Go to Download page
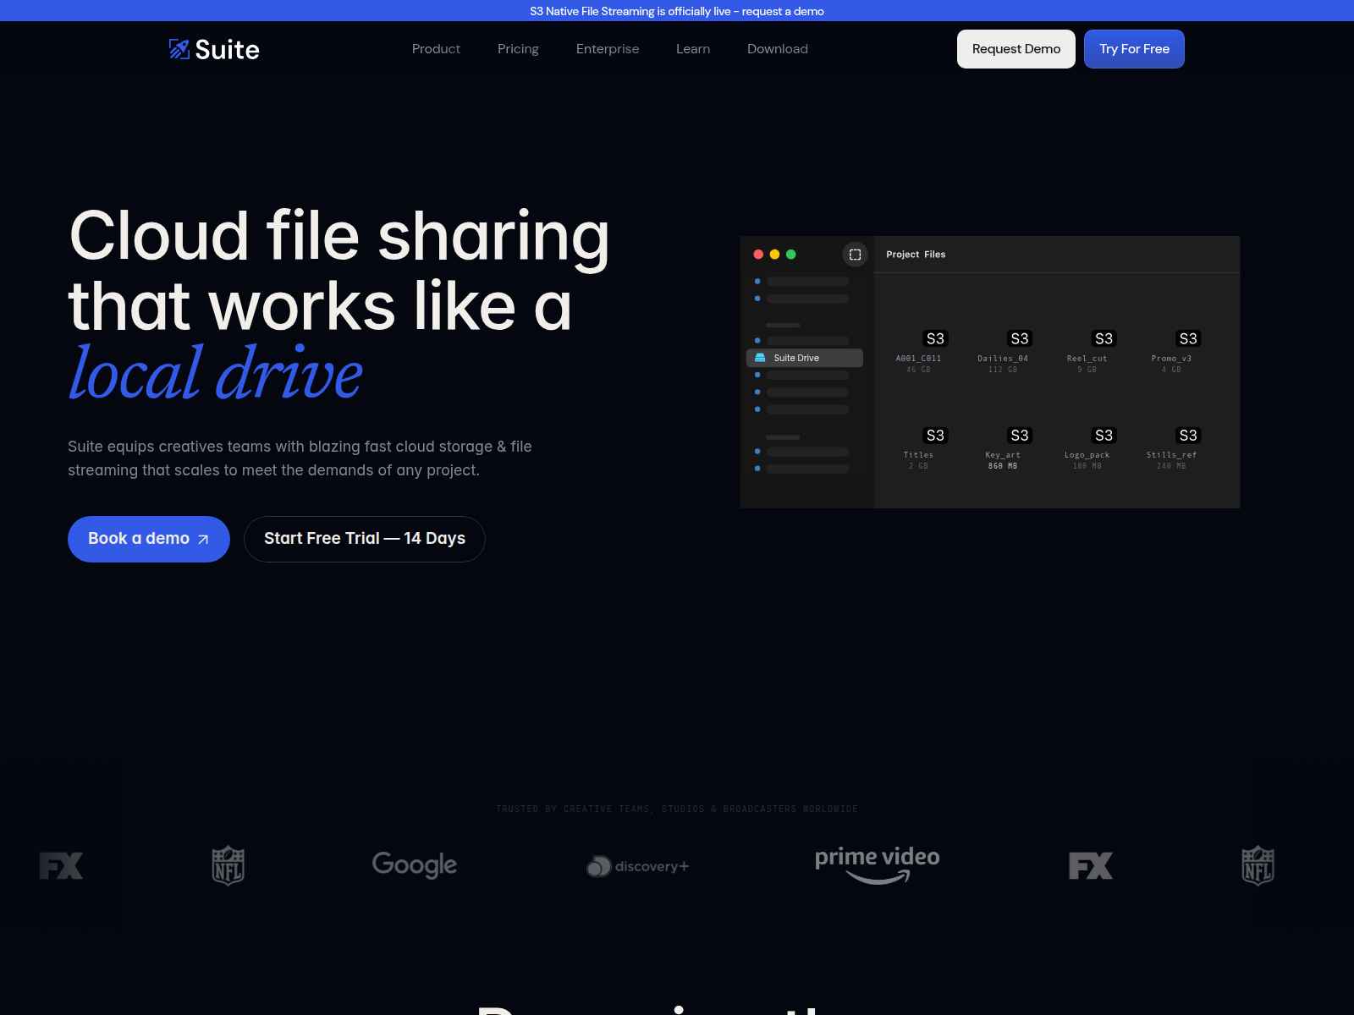Viewport: 1354px width, 1015px height. coord(778,49)
